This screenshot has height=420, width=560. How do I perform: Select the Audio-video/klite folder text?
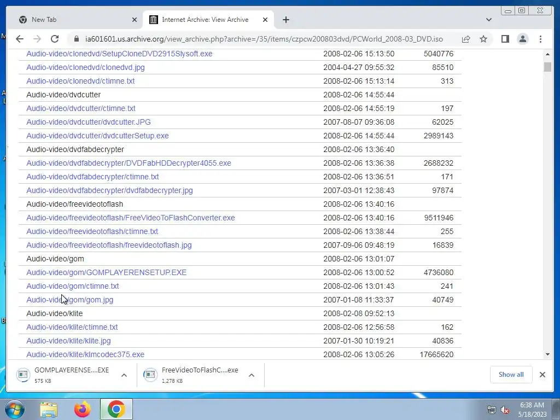click(54, 313)
